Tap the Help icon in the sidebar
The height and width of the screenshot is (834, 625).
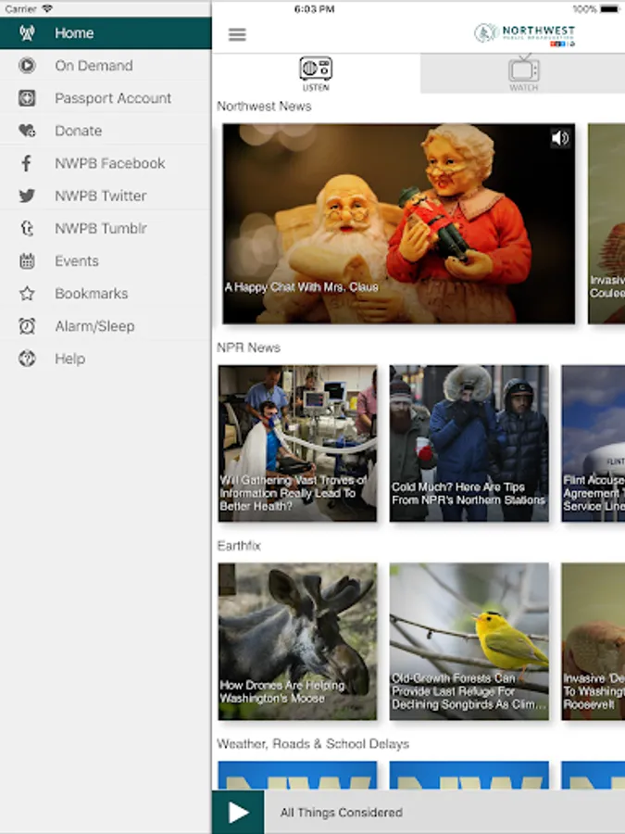[x=27, y=359]
